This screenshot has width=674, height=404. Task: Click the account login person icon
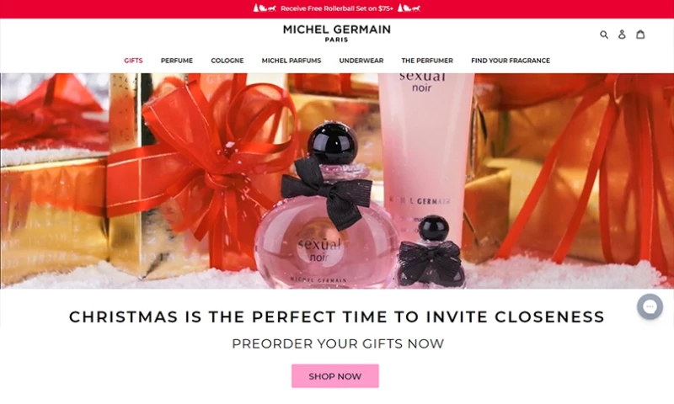[x=622, y=35]
